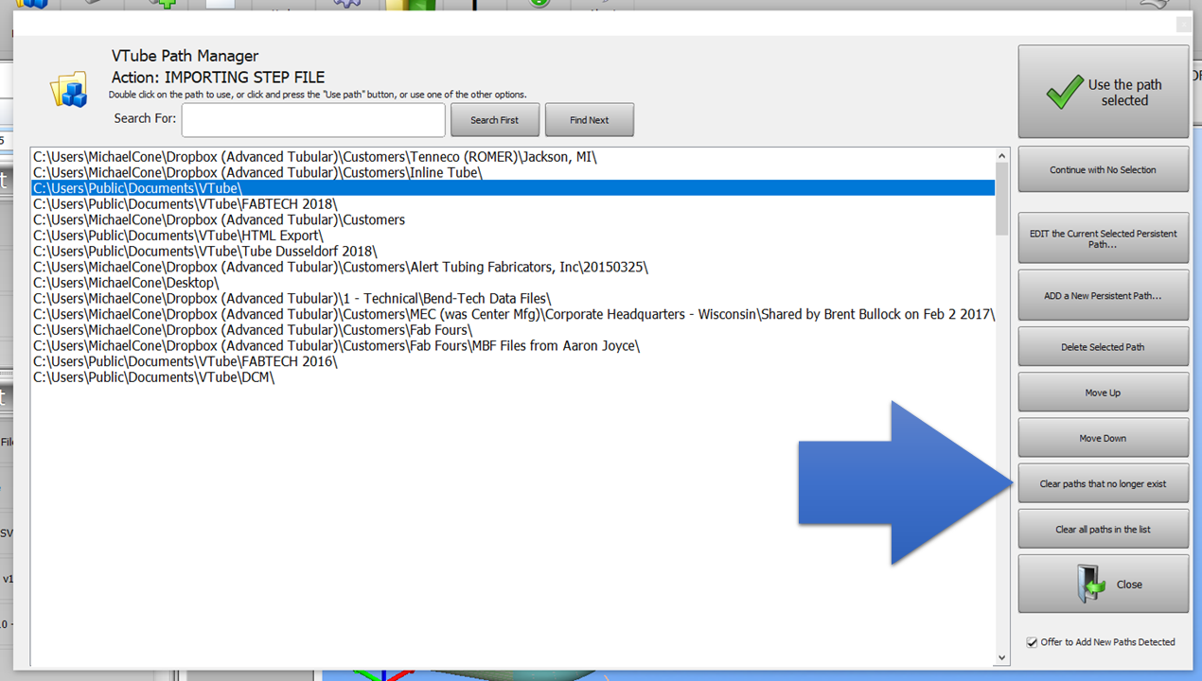The image size is (1202, 681).
Task: Click the Search For text field
Action: [313, 120]
